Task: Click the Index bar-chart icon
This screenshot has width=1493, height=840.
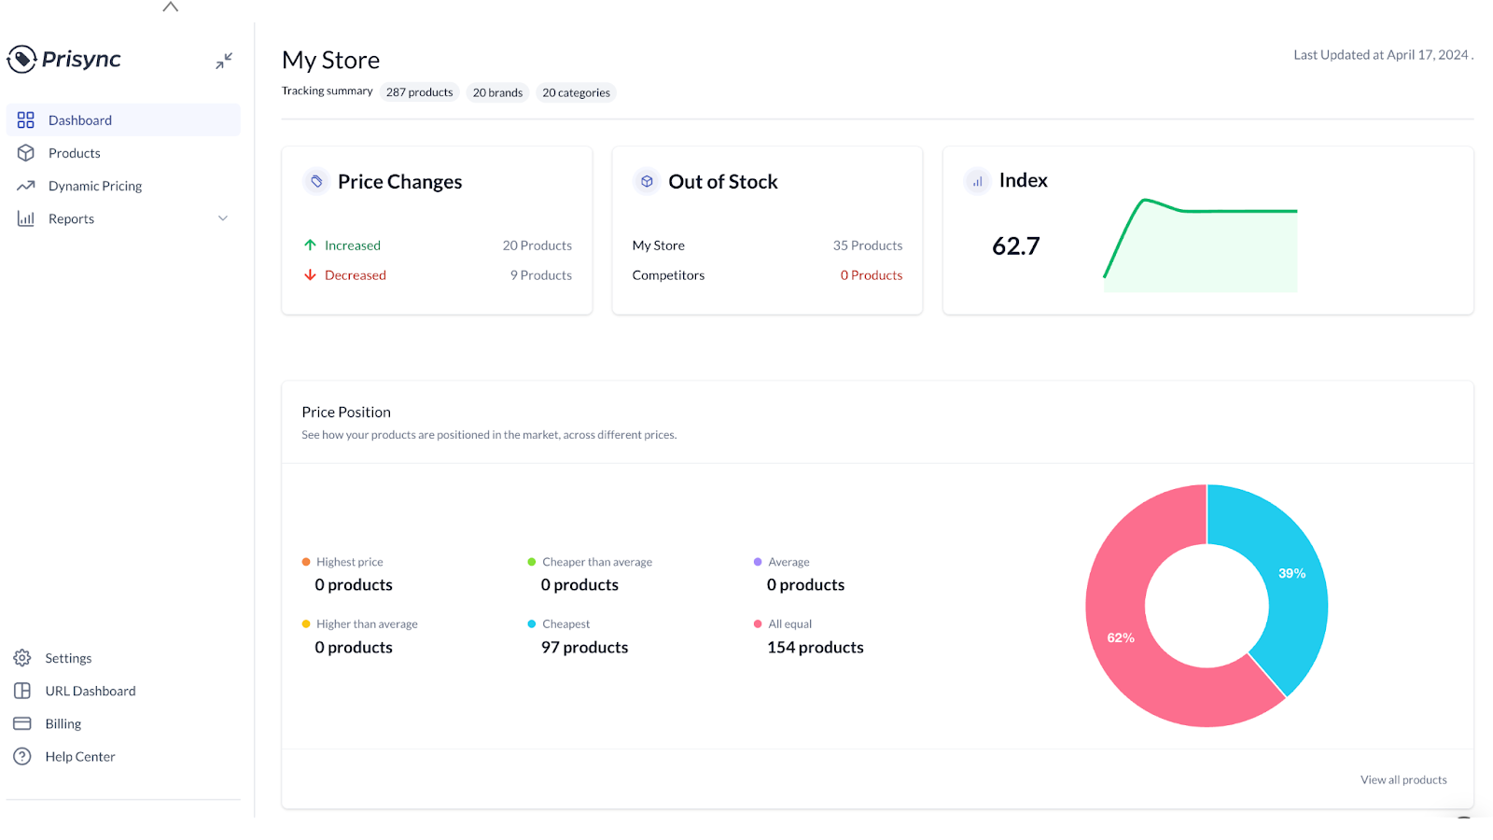Action: pyautogui.click(x=976, y=181)
